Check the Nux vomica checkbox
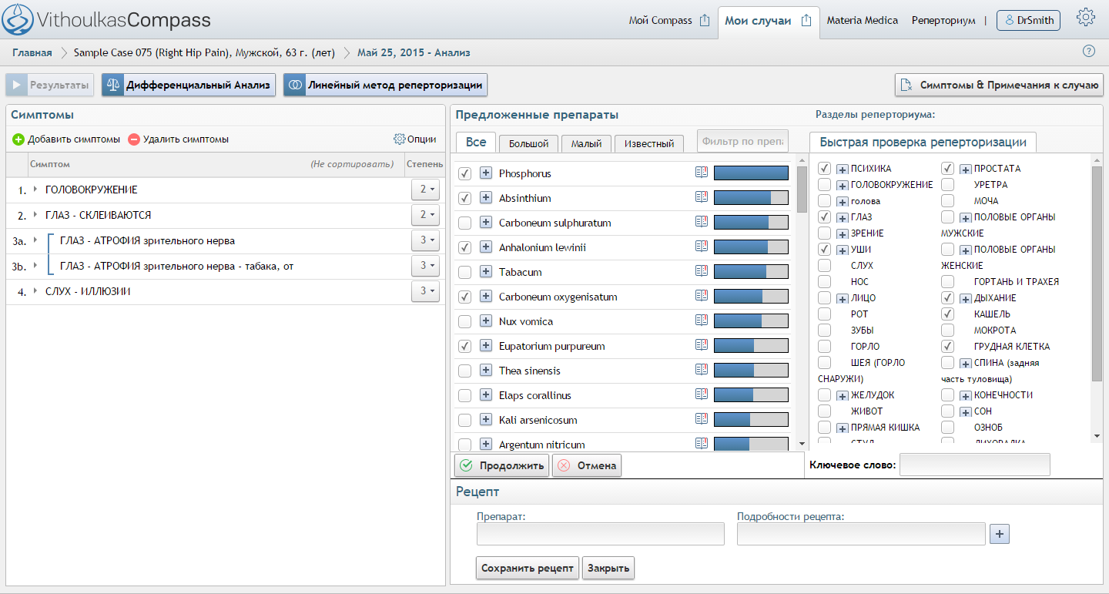The width and height of the screenshot is (1109, 594). point(464,321)
